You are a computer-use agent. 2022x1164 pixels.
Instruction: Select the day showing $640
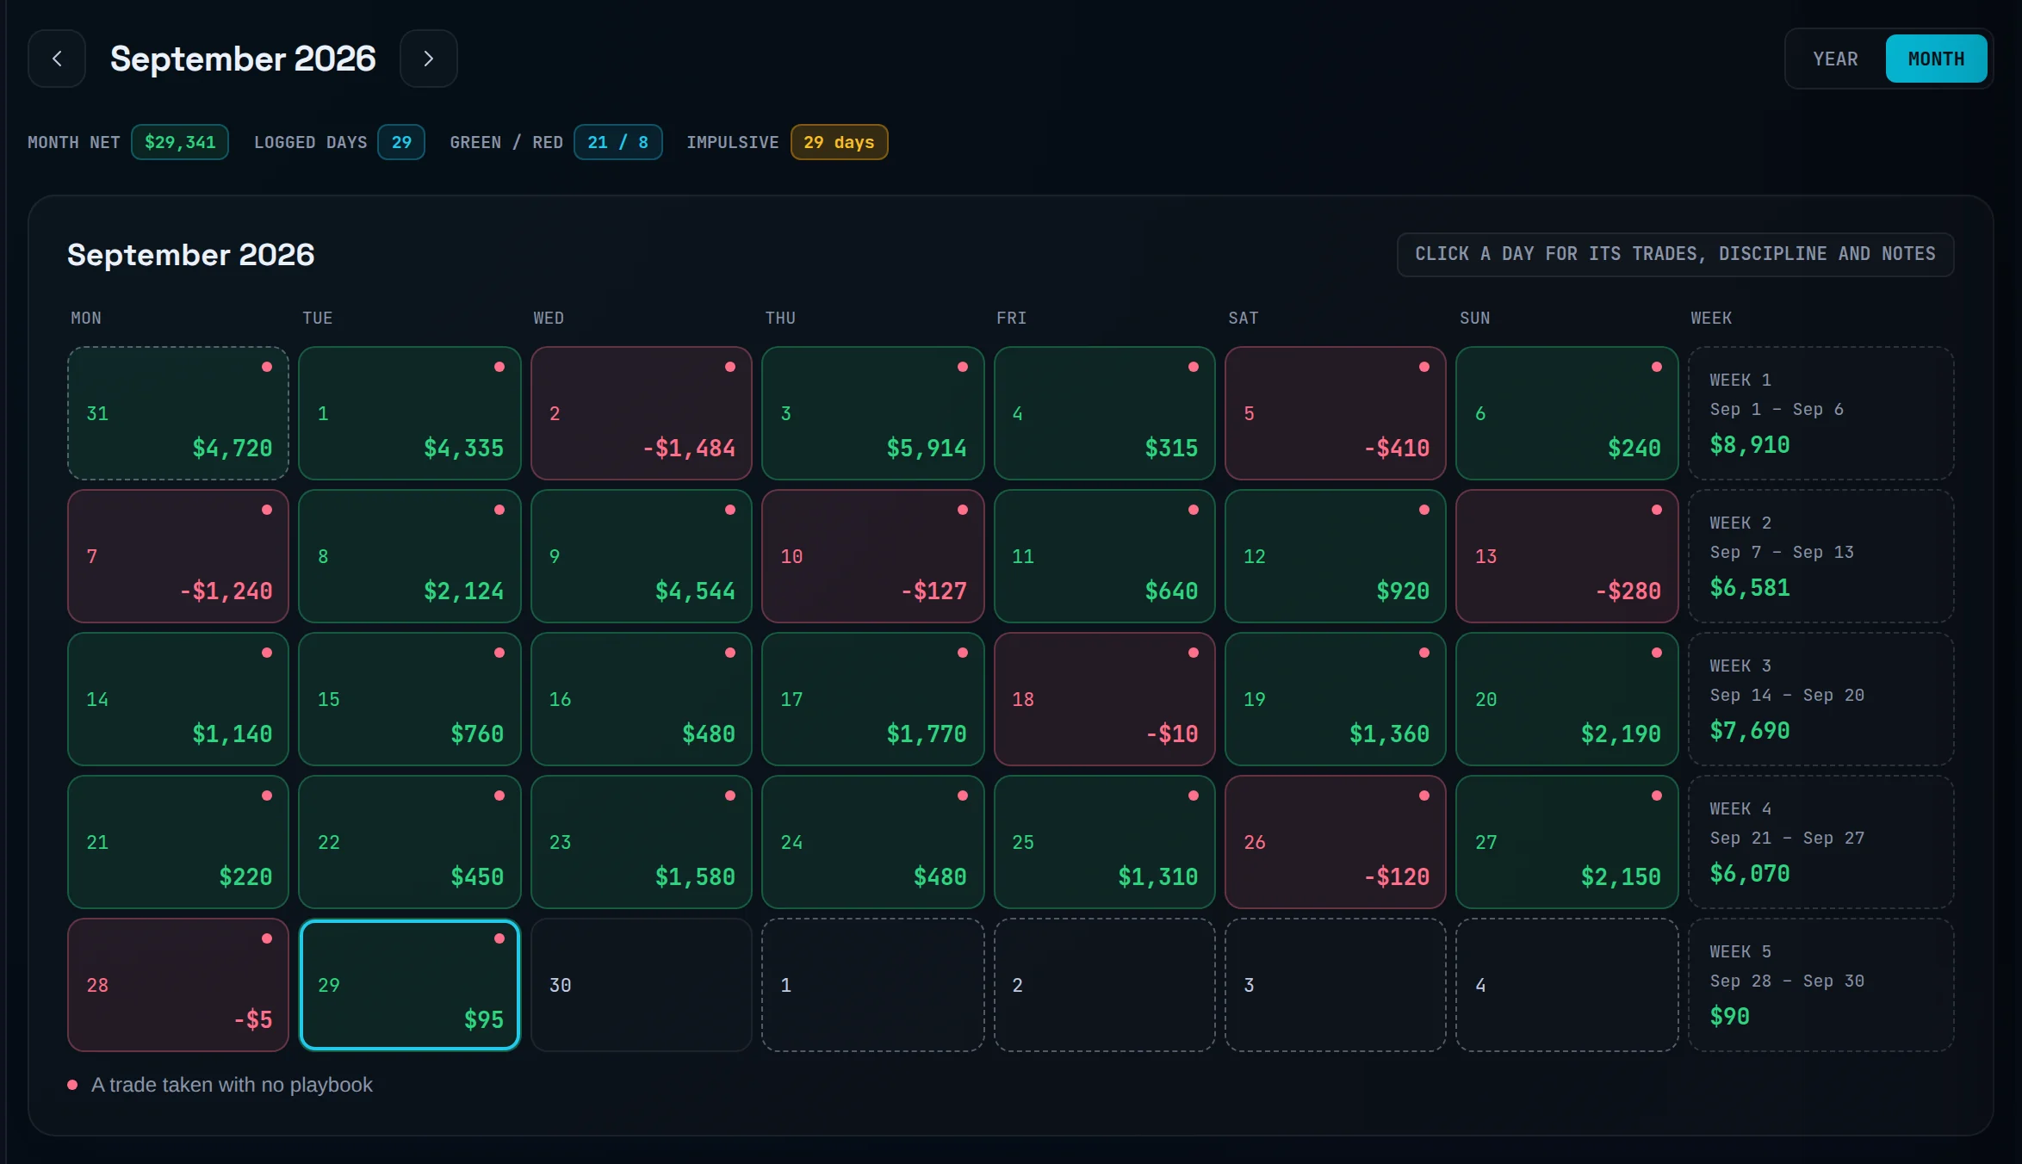(x=1105, y=556)
